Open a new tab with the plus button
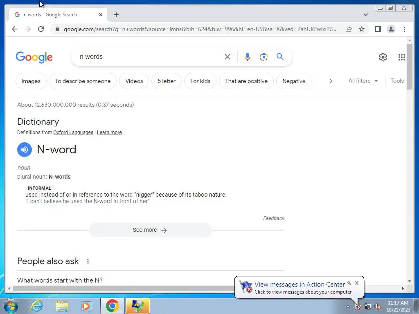The width and height of the screenshot is (419, 314). click(x=116, y=15)
